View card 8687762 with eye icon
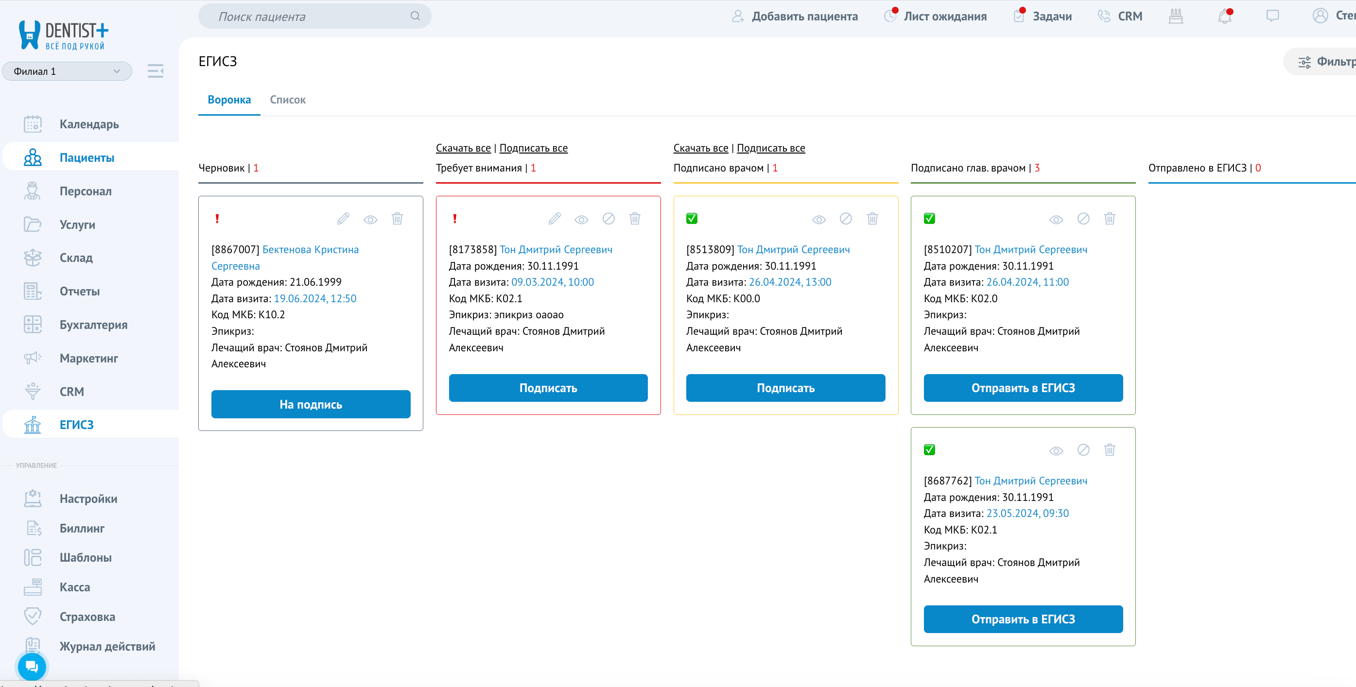1356x687 pixels. point(1057,451)
